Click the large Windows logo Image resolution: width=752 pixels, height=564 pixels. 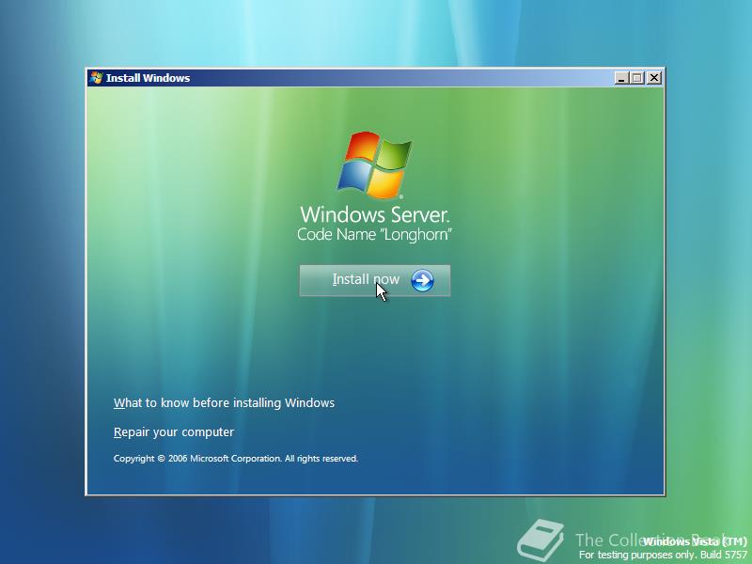(375, 165)
